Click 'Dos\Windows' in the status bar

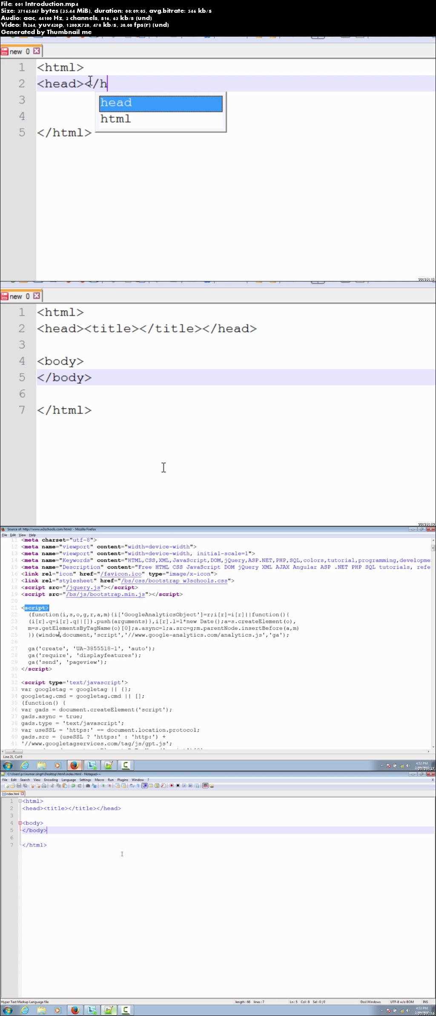(x=370, y=1002)
